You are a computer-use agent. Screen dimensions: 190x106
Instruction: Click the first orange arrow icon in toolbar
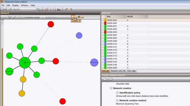click(x=66, y=9)
